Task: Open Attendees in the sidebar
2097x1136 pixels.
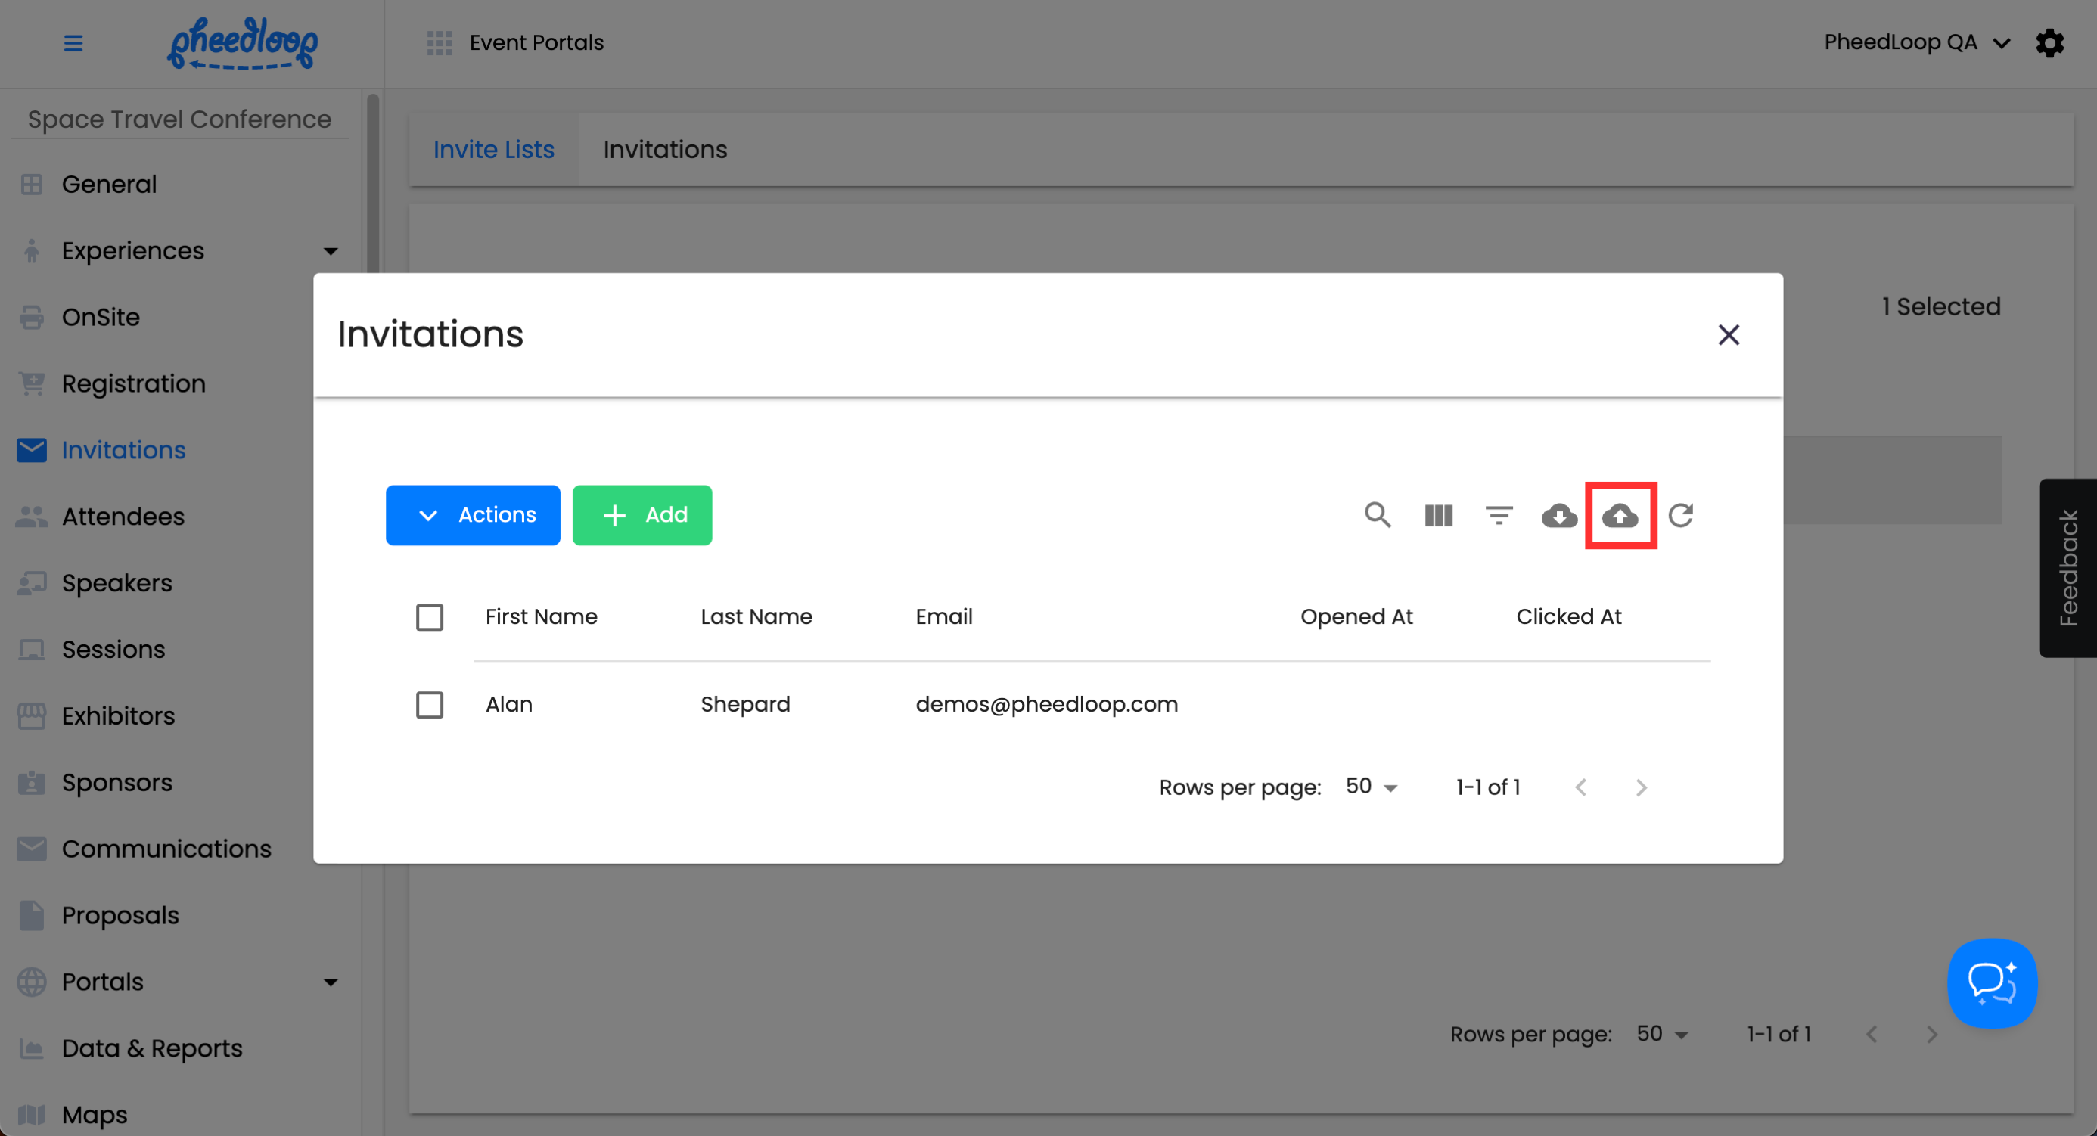Action: (123, 517)
